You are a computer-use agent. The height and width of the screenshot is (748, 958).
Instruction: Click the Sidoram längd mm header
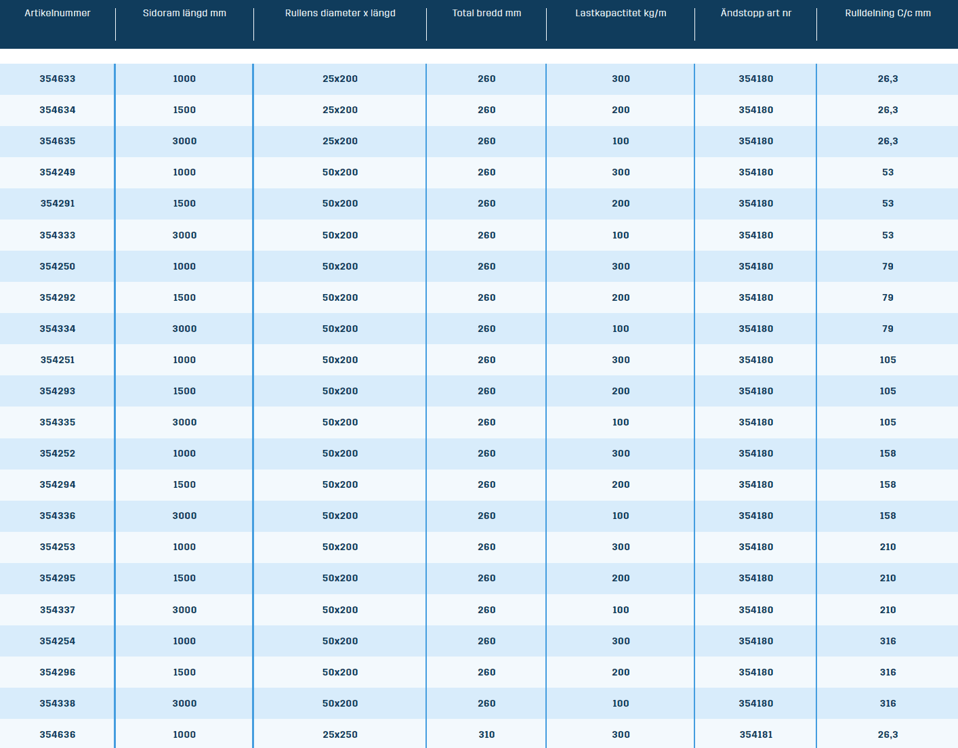[184, 14]
